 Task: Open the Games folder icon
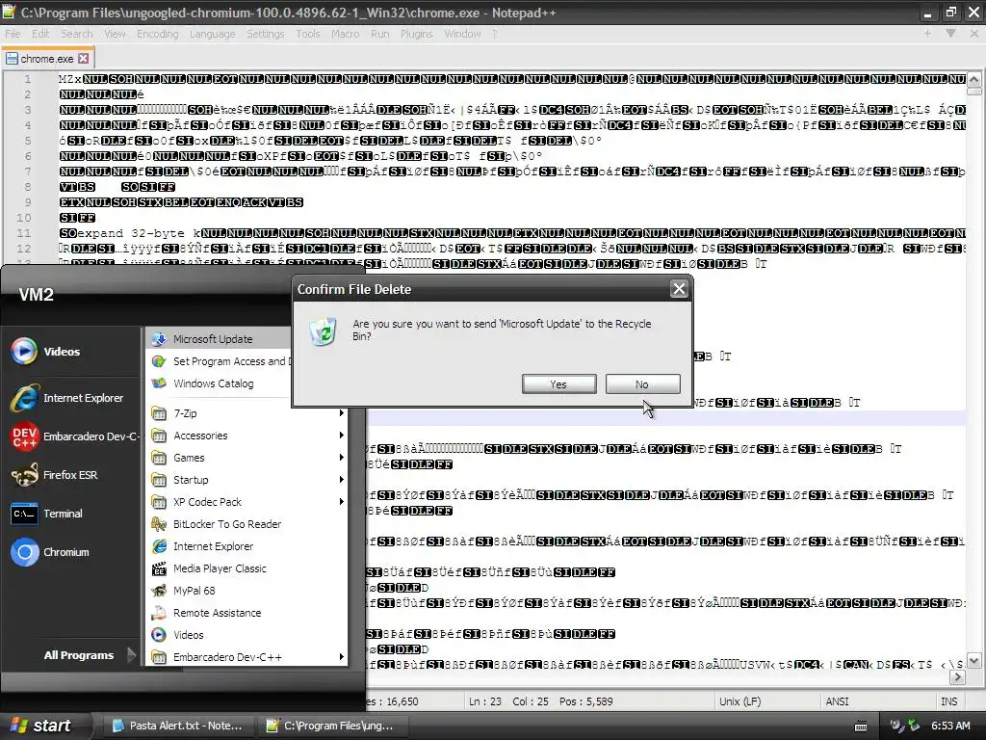click(x=159, y=458)
